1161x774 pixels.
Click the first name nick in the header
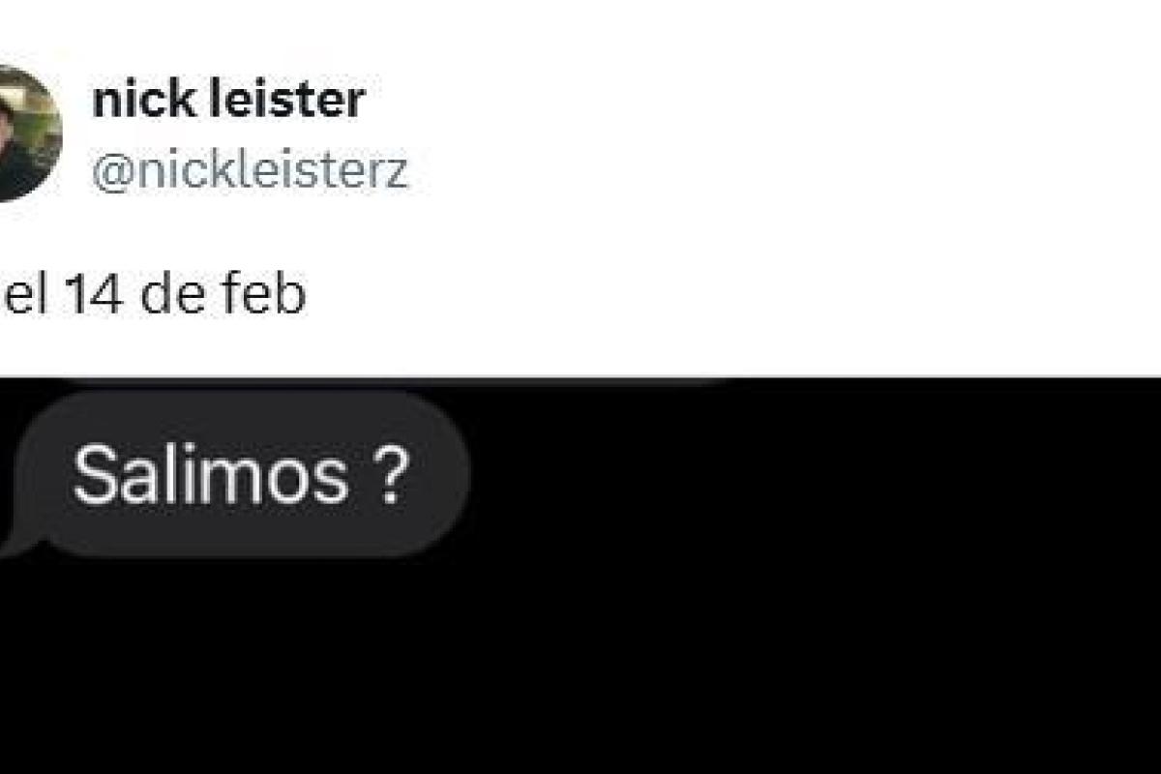point(131,100)
